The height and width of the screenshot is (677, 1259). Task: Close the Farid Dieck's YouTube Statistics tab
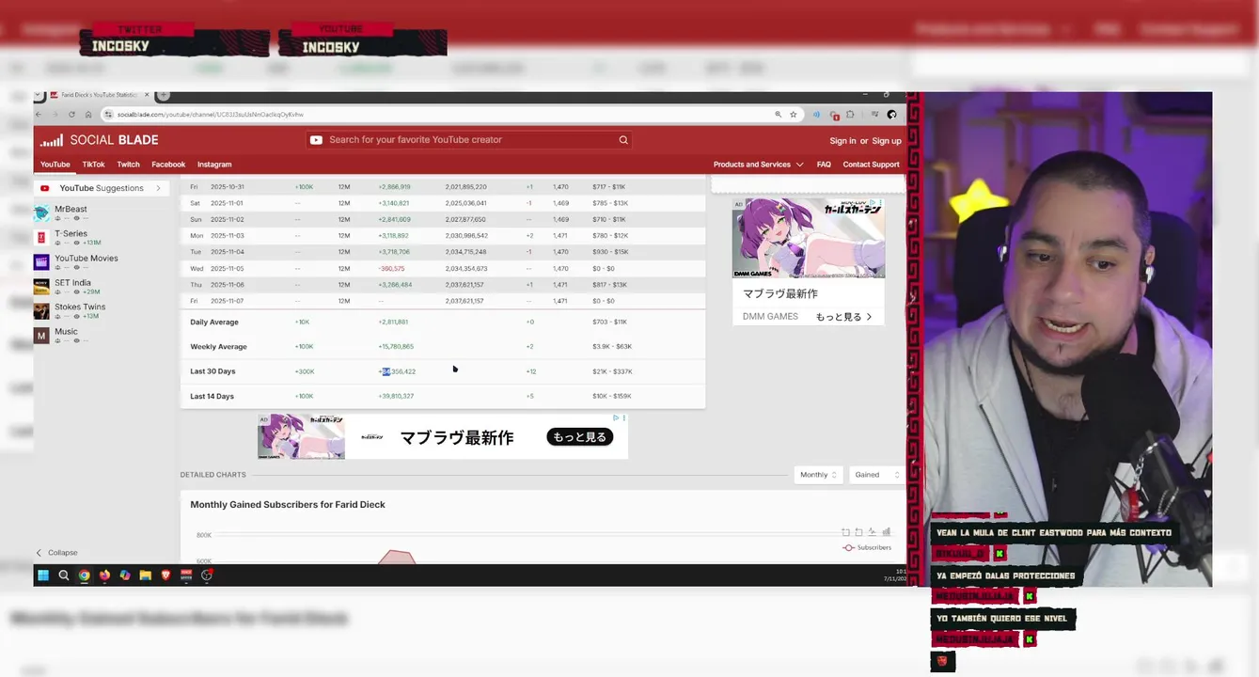pos(147,95)
